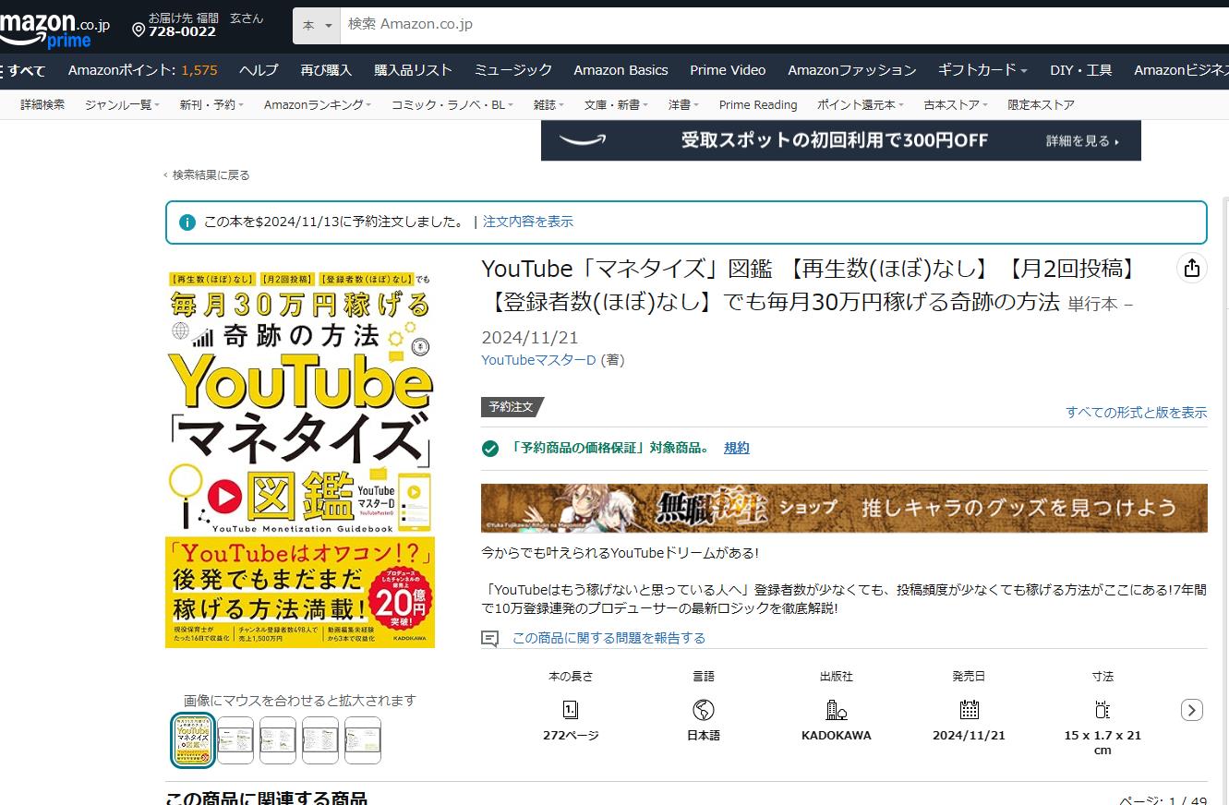Click the page-count icon above 272ページ
This screenshot has height=805, width=1229.
coord(571,710)
